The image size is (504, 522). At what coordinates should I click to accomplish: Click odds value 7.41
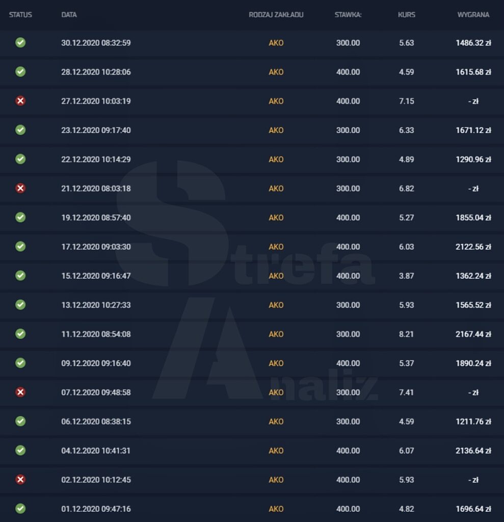tap(407, 392)
